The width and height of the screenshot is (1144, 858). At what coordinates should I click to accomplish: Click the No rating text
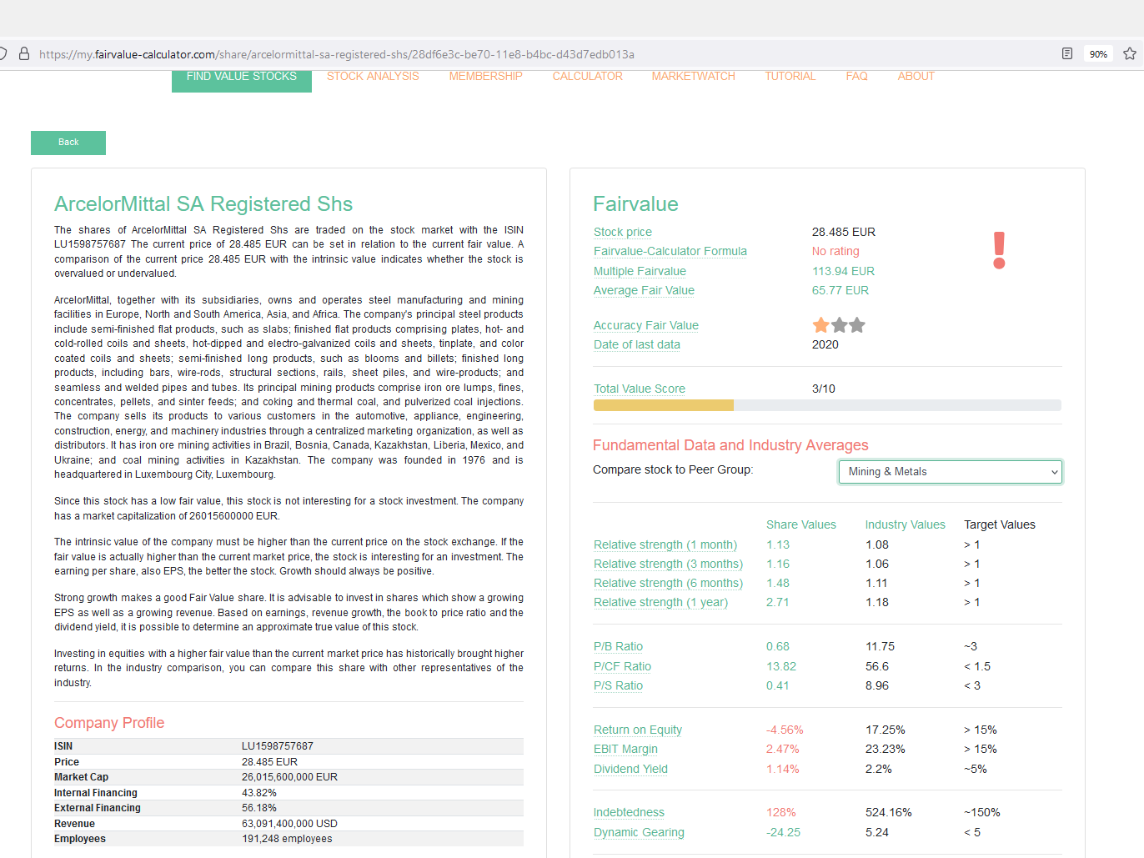coord(835,251)
